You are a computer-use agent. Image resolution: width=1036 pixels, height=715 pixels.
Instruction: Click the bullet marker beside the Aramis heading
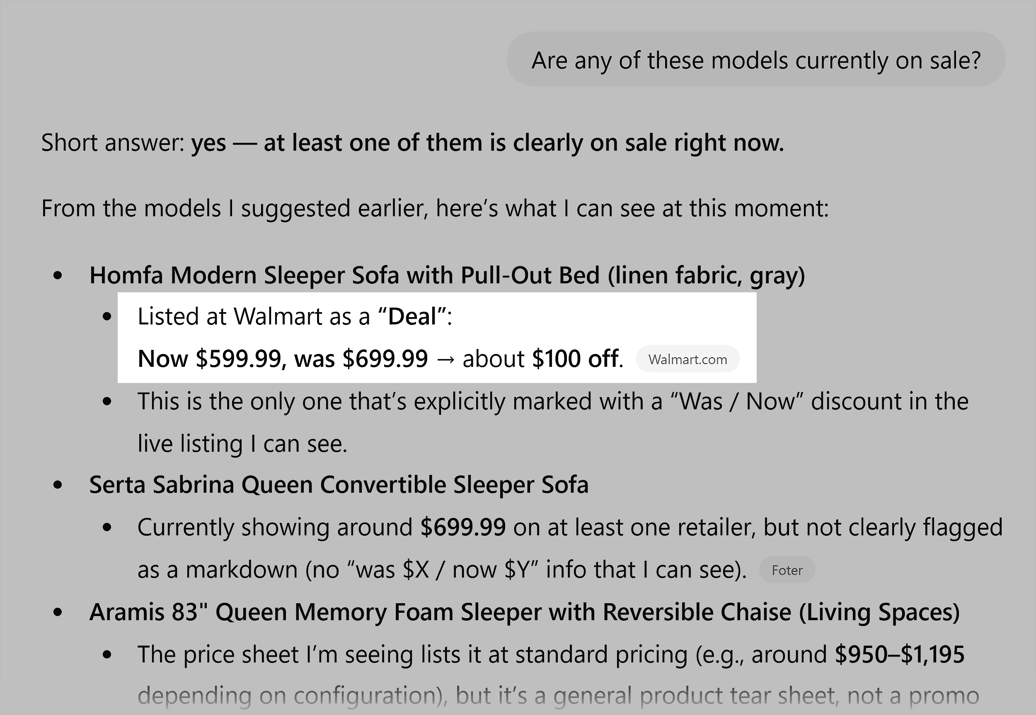point(57,612)
